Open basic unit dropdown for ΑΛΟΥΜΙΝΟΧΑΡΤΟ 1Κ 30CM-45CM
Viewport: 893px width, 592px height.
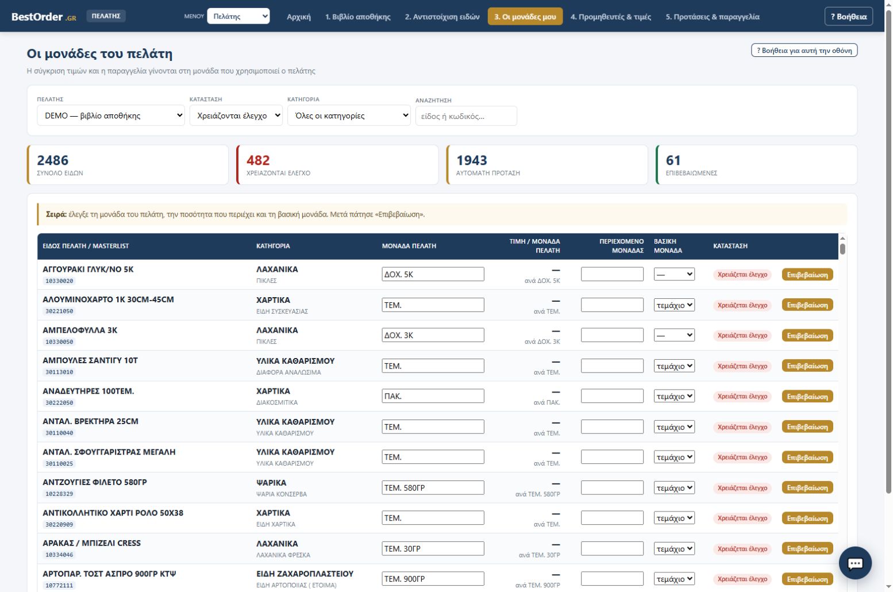[x=674, y=305]
